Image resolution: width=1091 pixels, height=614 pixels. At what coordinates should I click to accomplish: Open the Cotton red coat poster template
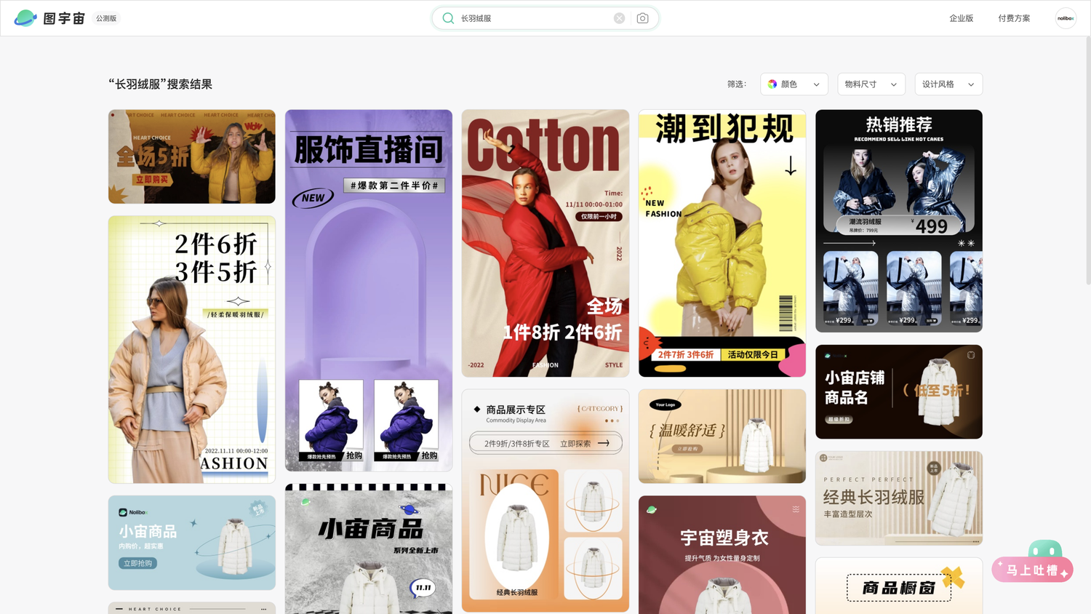coord(545,243)
